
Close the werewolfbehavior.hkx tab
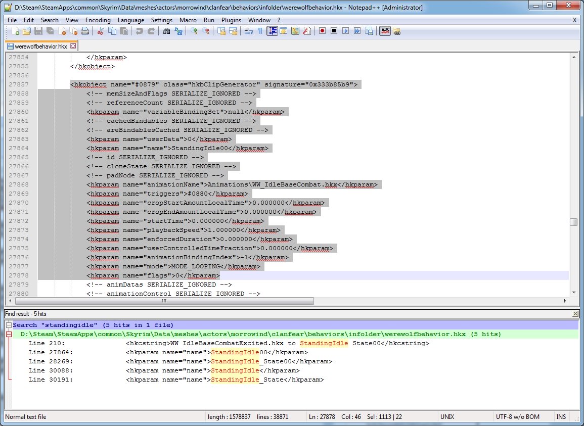[x=73, y=46]
